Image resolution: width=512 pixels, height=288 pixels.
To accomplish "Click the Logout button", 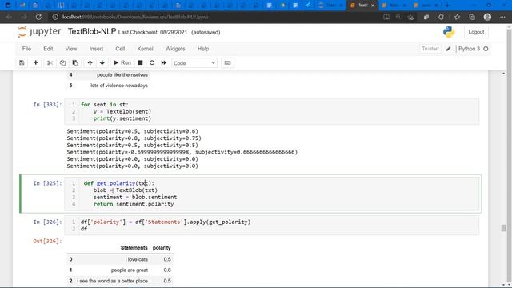I will (x=476, y=32).
